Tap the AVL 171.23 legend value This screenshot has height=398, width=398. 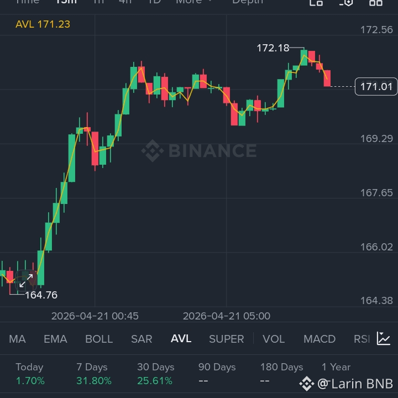click(x=43, y=24)
